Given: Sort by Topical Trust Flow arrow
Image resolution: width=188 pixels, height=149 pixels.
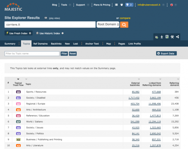Looking at the screenshot, I should [x=18, y=79].
